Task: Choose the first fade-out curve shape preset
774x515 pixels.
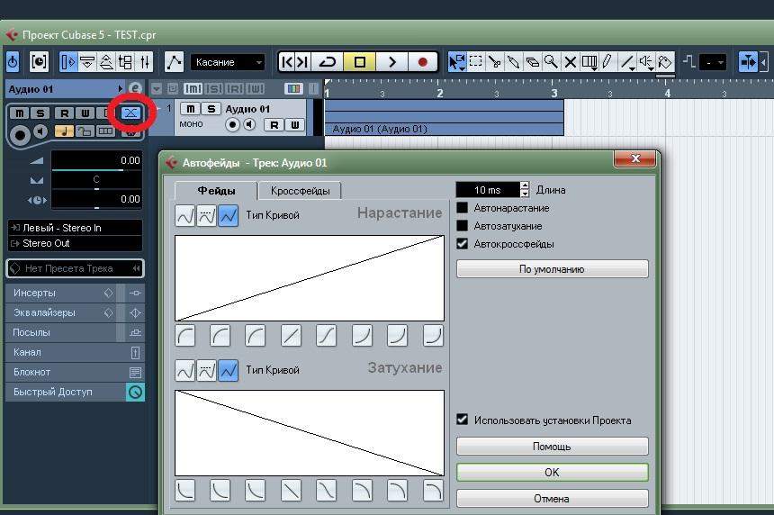Action: click(185, 491)
